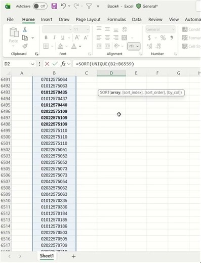Click the Orientation text angle icon
This screenshot has height=263, width=201.
(116, 46)
